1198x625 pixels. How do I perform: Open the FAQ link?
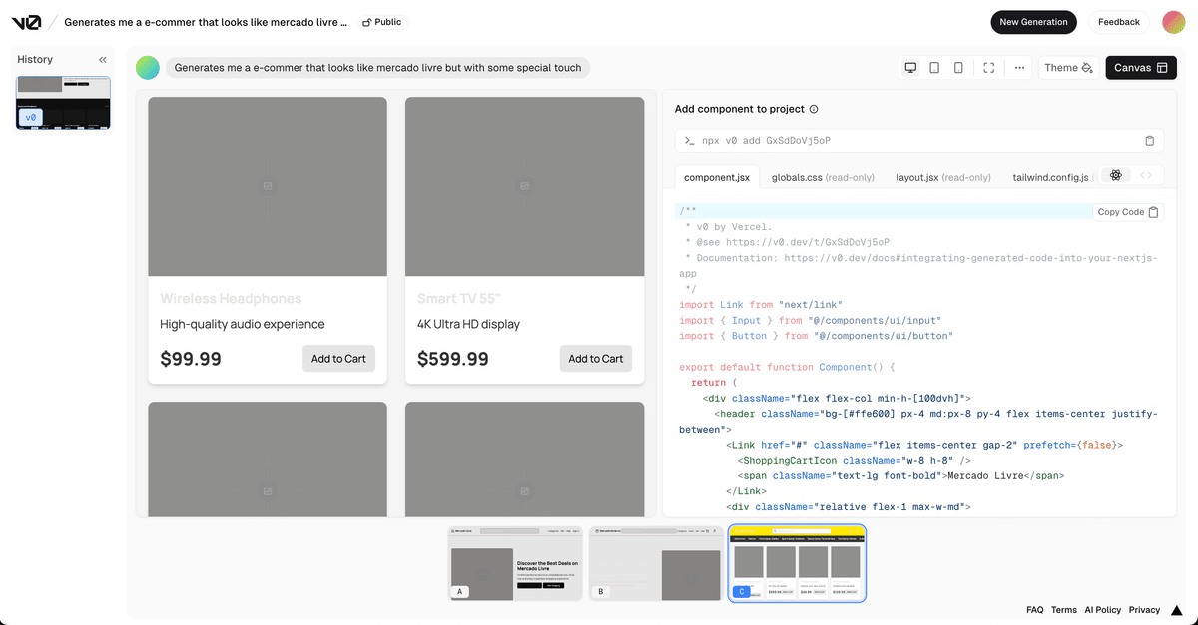1034,610
